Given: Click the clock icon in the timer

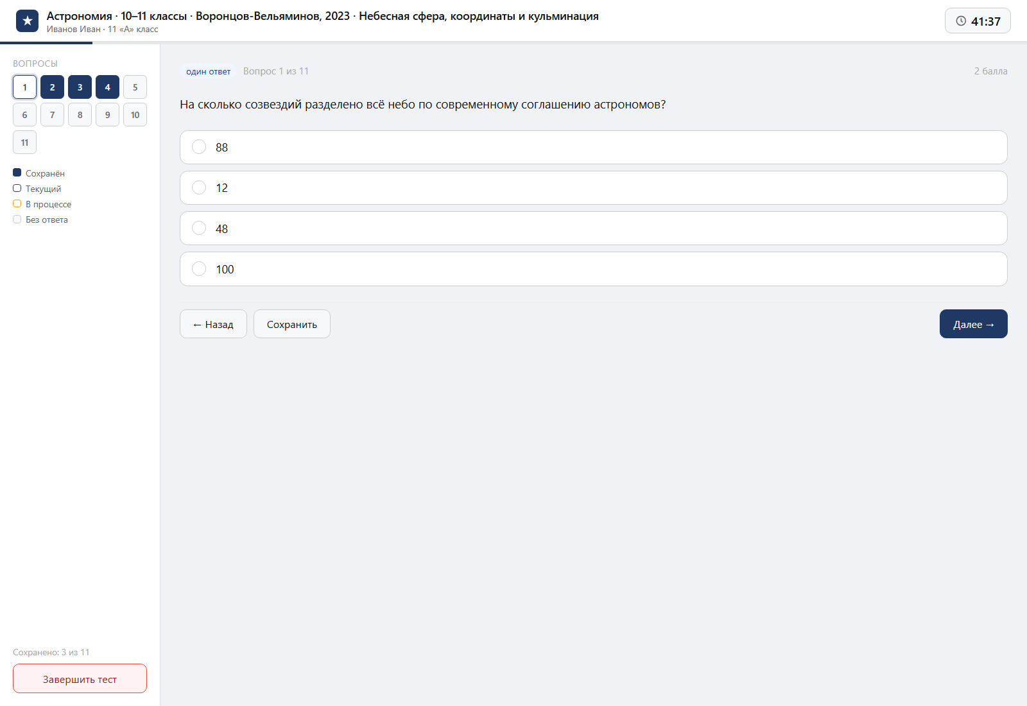Looking at the screenshot, I should [961, 21].
